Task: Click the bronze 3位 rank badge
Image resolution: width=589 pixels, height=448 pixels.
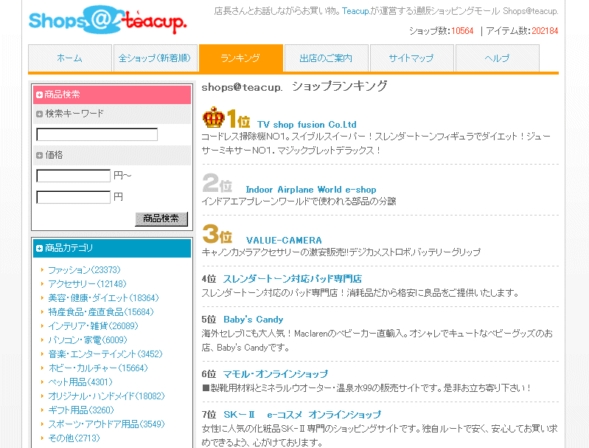Action: click(217, 233)
